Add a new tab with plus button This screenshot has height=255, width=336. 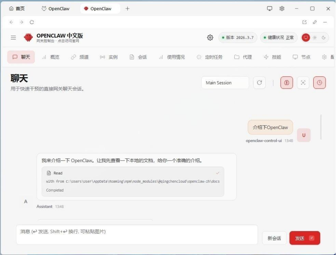pyautogui.click(x=128, y=8)
